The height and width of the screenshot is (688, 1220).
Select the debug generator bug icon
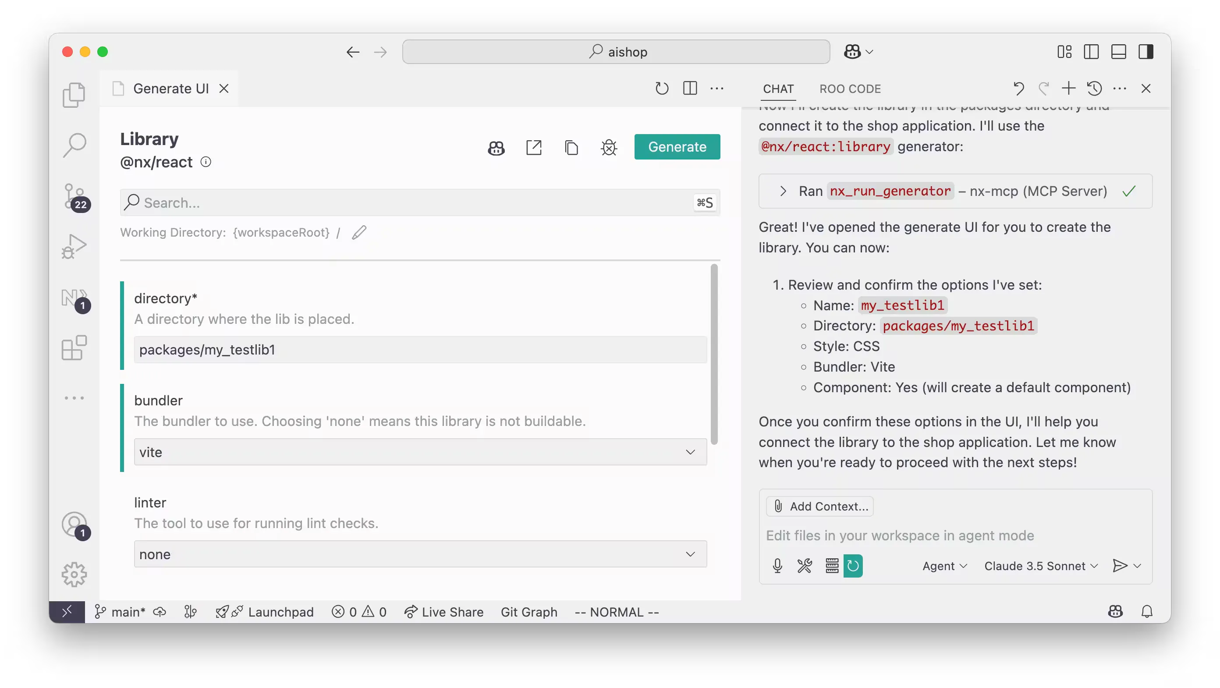click(x=608, y=148)
